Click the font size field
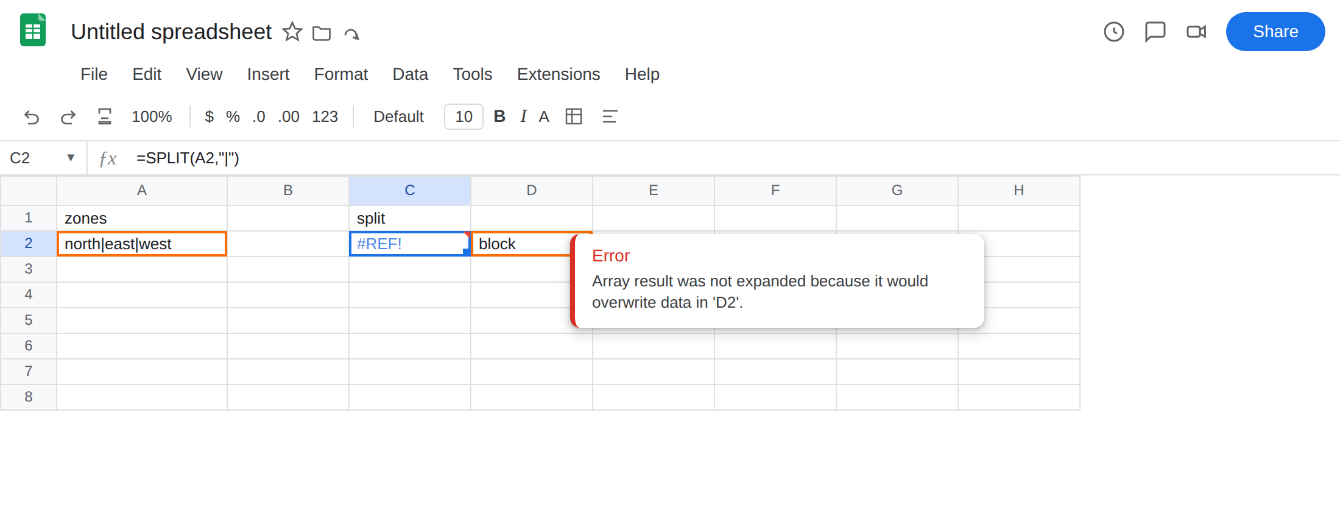Viewport: 1340px width, 524px height. point(464,116)
